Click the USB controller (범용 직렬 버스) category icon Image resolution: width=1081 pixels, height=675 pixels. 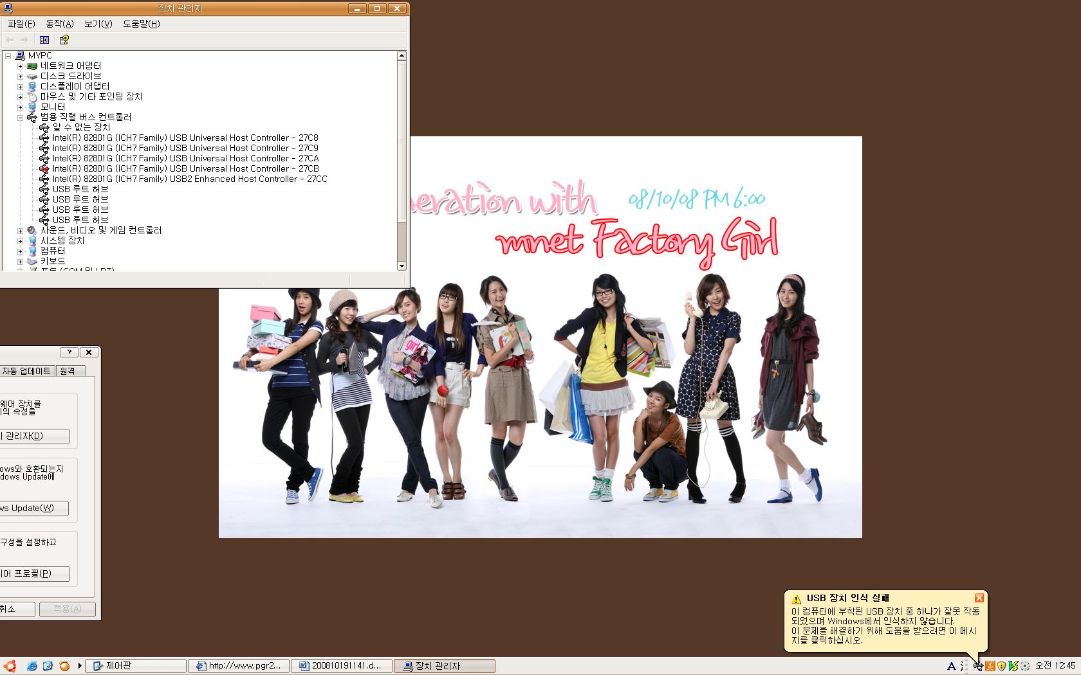[32, 117]
